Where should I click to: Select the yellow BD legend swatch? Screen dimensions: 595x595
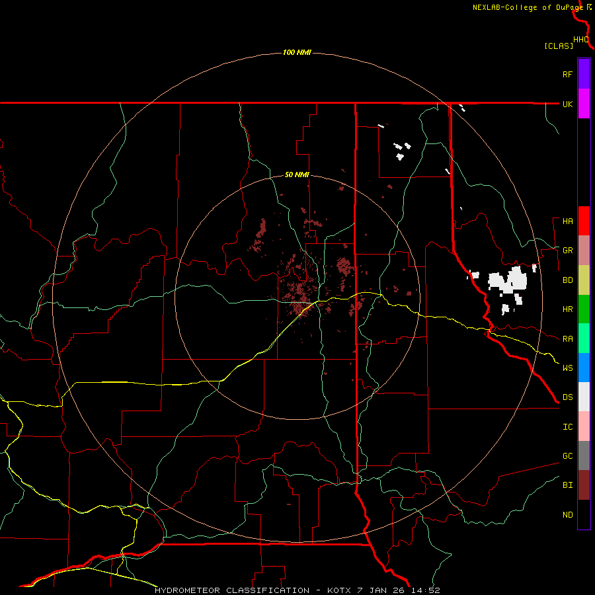tap(584, 280)
